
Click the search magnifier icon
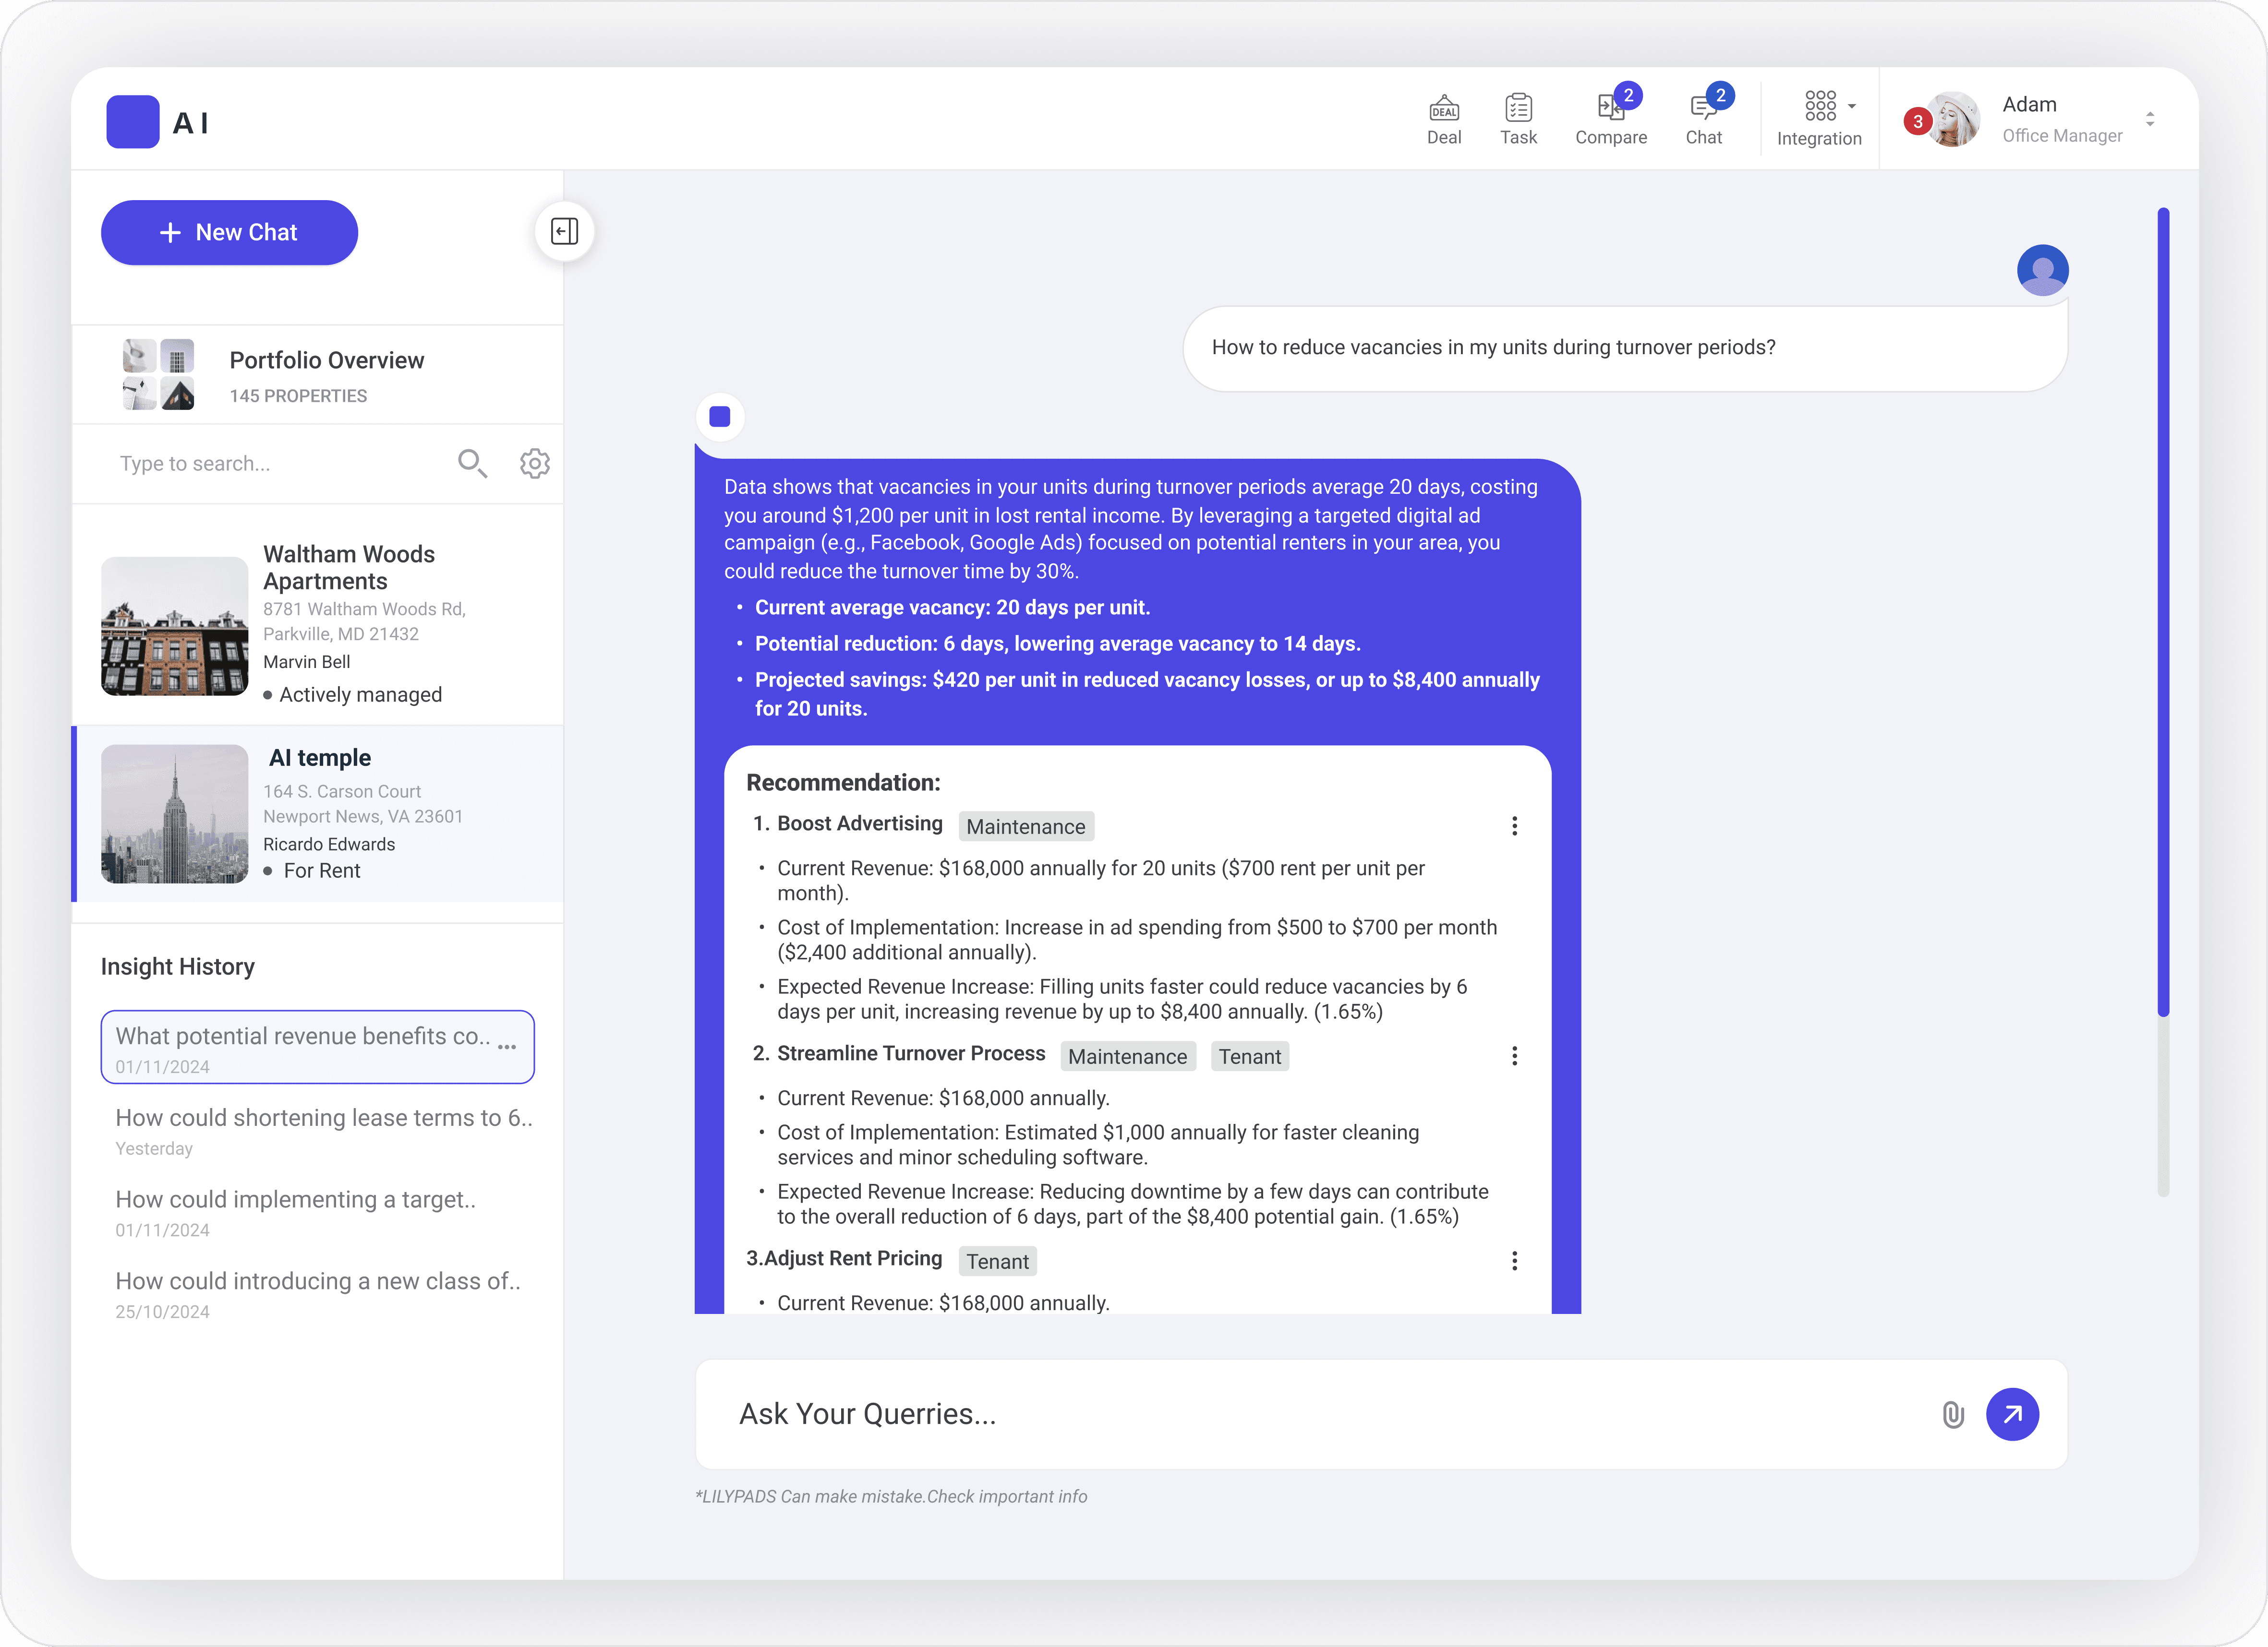tap(472, 463)
